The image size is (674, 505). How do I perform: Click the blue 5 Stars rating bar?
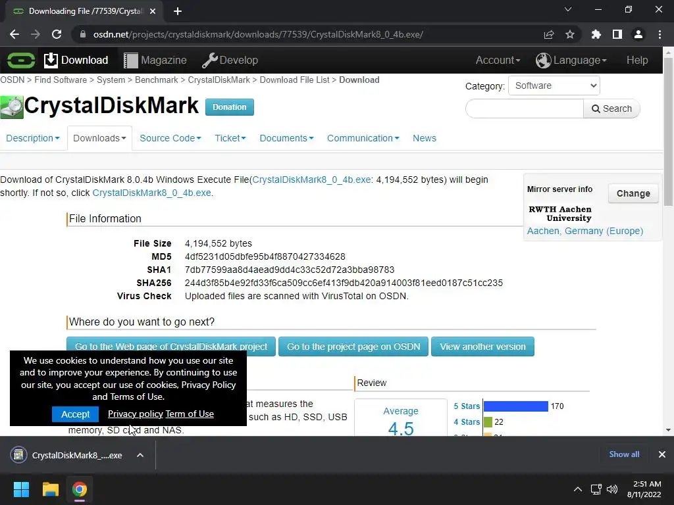click(x=516, y=406)
